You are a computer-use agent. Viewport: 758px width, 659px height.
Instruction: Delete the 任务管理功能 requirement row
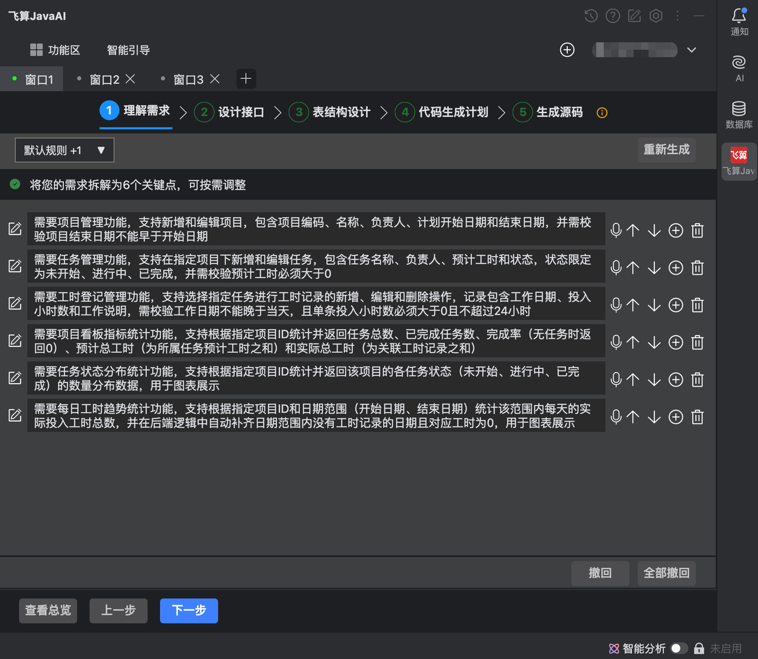tap(698, 268)
